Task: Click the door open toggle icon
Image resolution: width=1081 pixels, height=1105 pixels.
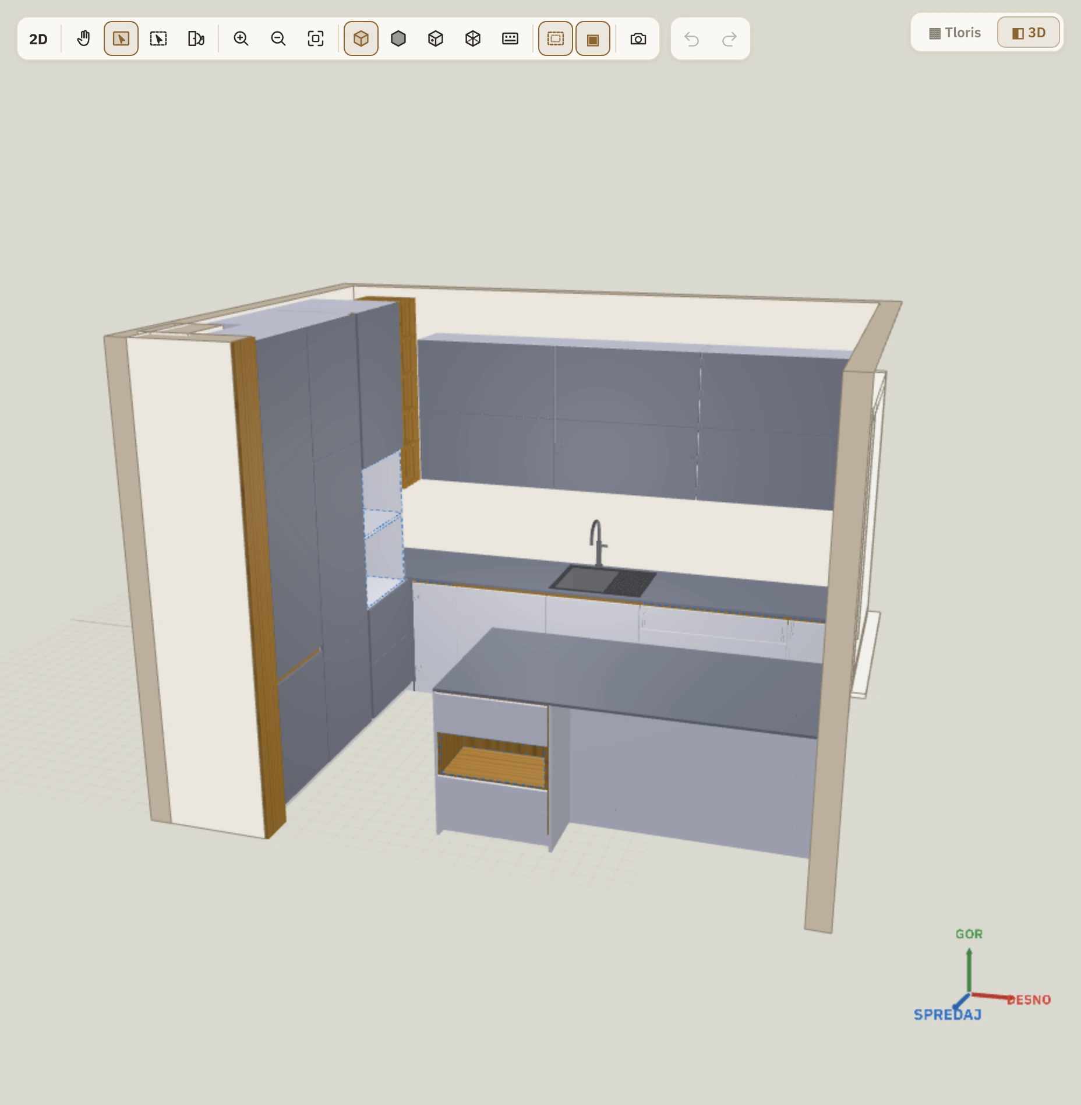Action: 196,39
